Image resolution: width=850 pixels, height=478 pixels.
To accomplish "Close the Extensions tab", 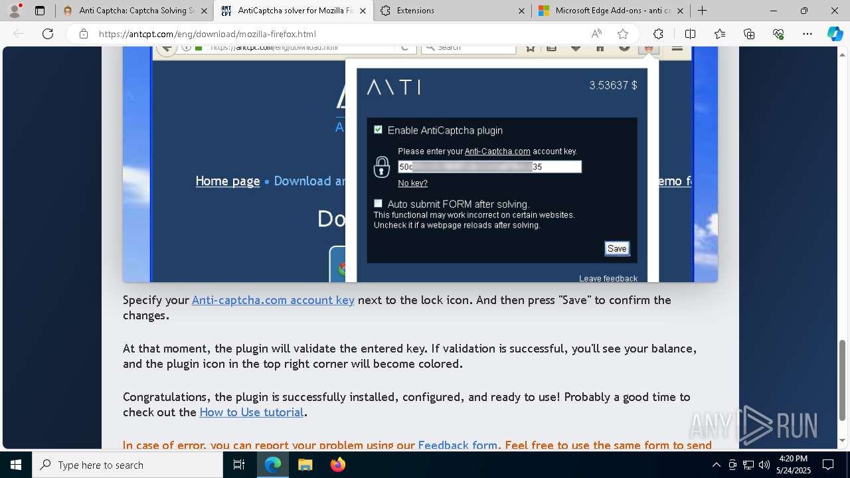I will point(521,11).
